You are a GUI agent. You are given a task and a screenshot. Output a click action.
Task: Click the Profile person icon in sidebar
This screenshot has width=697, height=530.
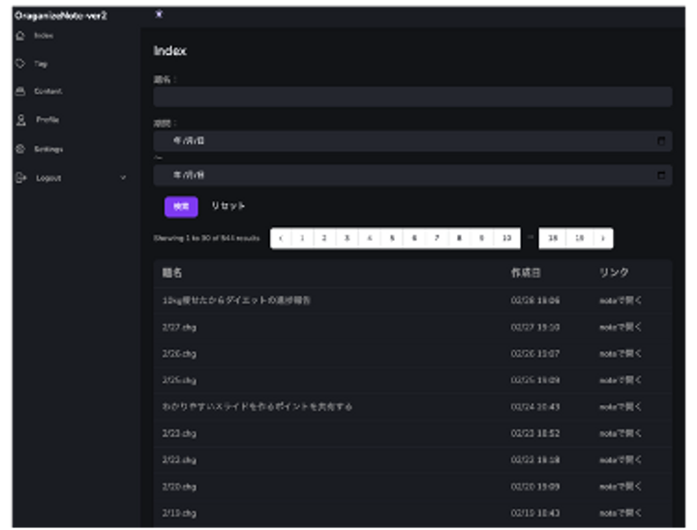point(21,120)
